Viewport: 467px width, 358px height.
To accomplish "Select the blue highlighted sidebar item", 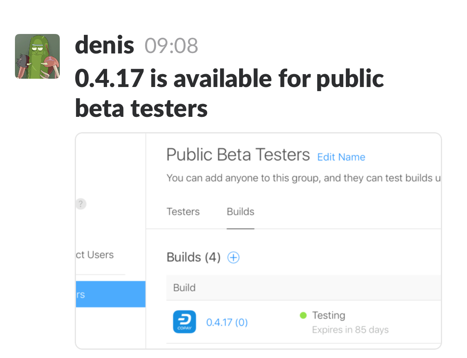I will tap(110, 294).
